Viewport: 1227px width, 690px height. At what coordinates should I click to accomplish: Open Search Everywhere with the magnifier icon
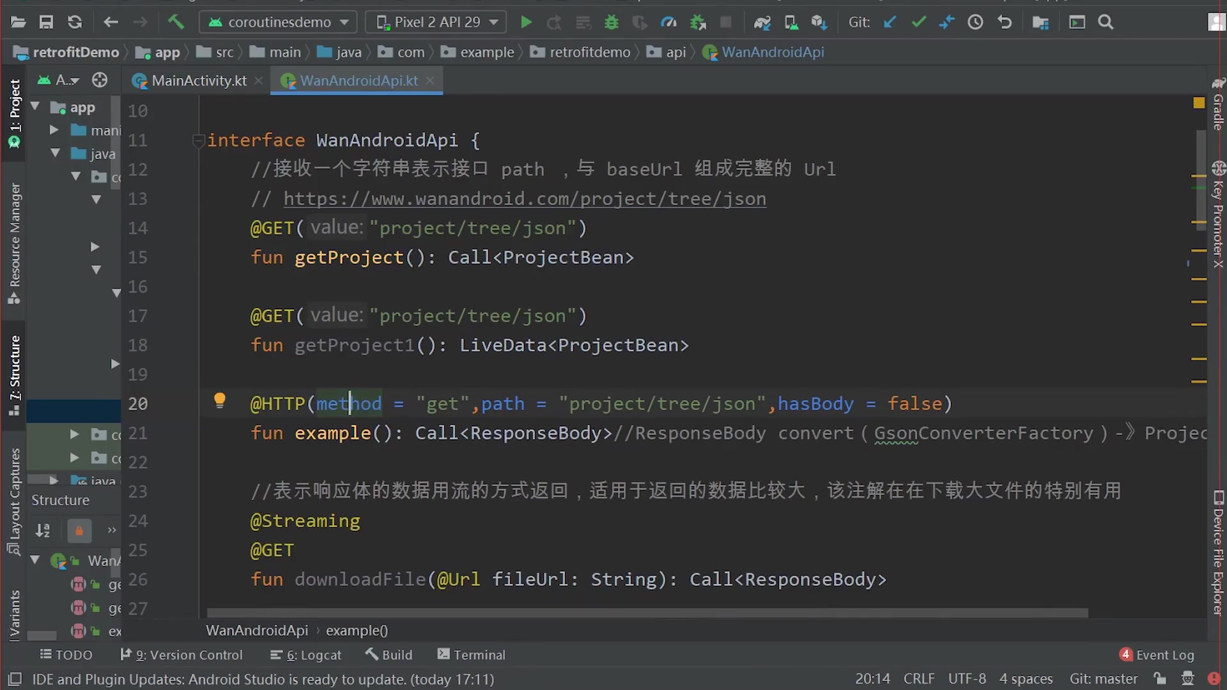point(1106,22)
